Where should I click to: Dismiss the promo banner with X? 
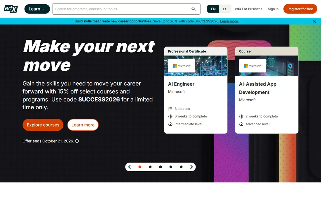(315, 21)
